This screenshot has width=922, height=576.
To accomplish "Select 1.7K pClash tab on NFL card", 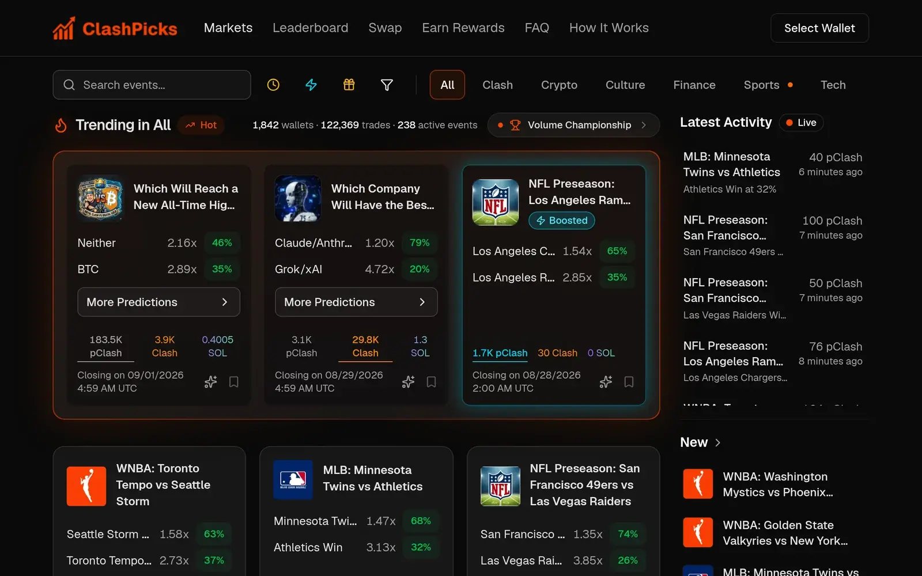I will click(x=500, y=353).
